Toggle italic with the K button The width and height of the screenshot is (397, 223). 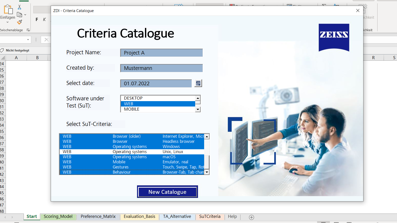[44, 19]
